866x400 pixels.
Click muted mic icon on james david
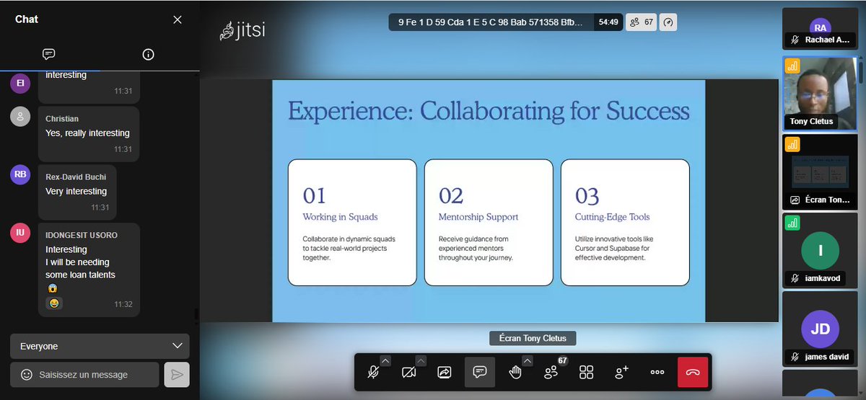point(795,357)
